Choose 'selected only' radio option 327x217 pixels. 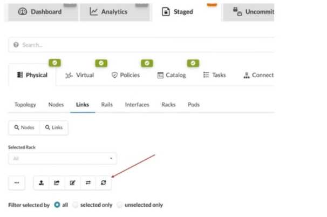76,205
